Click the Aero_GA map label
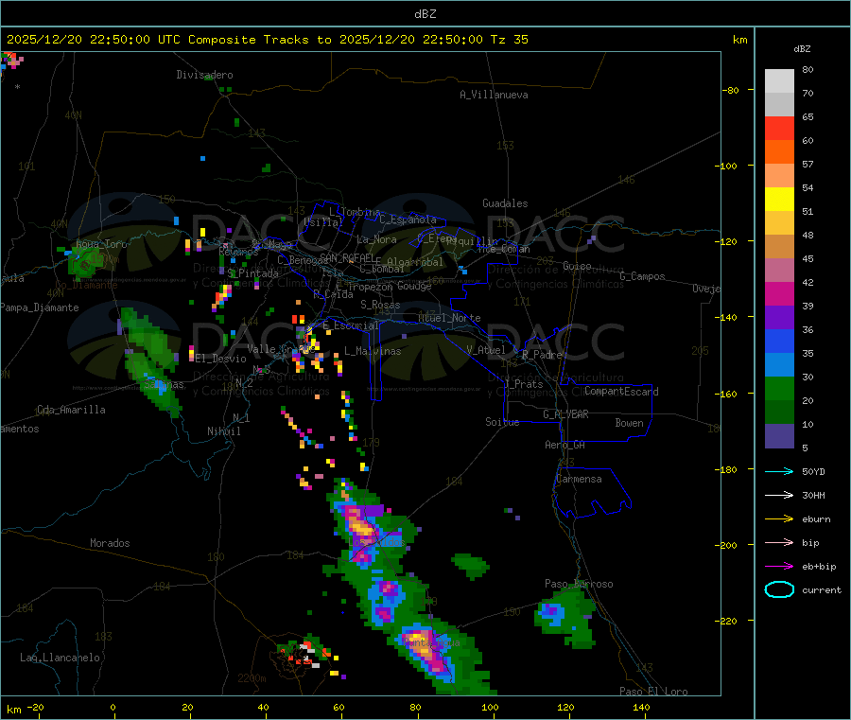This screenshot has height=720, width=851. coord(564,445)
